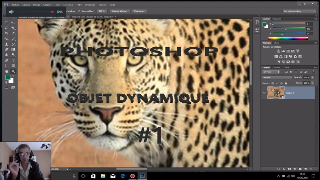
Task: Select the Zoom tool in toolbox
Action: tap(13, 71)
